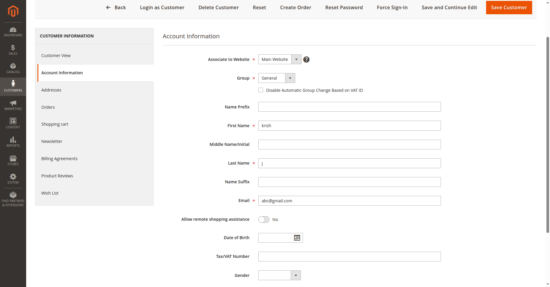The height and width of the screenshot is (287, 550).
Task: Open the Gender dropdown
Action: pos(279,275)
